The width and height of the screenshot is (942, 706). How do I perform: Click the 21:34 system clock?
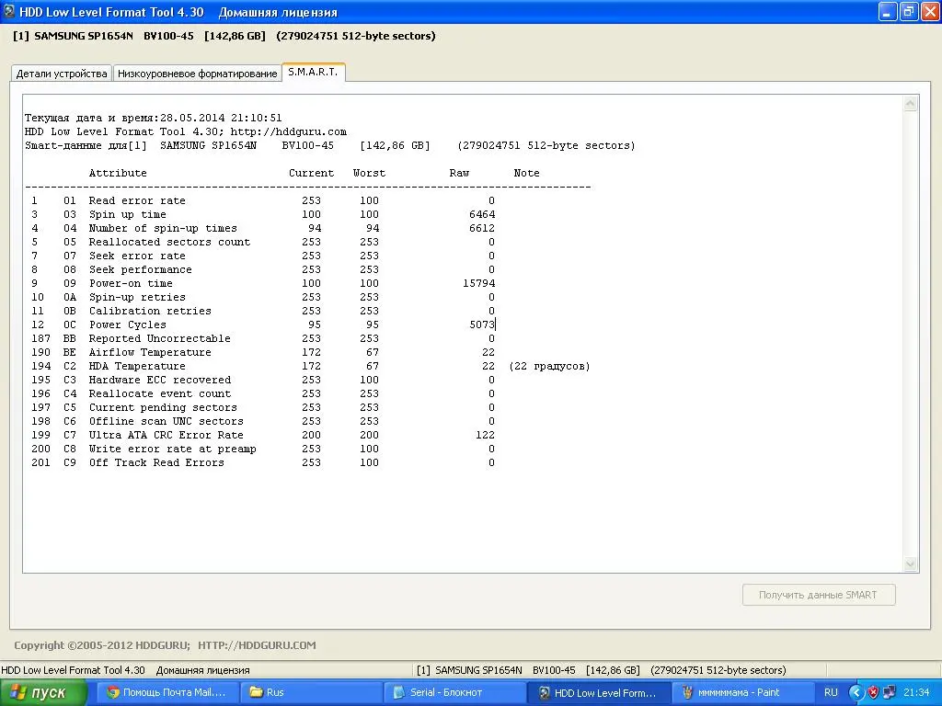click(916, 692)
